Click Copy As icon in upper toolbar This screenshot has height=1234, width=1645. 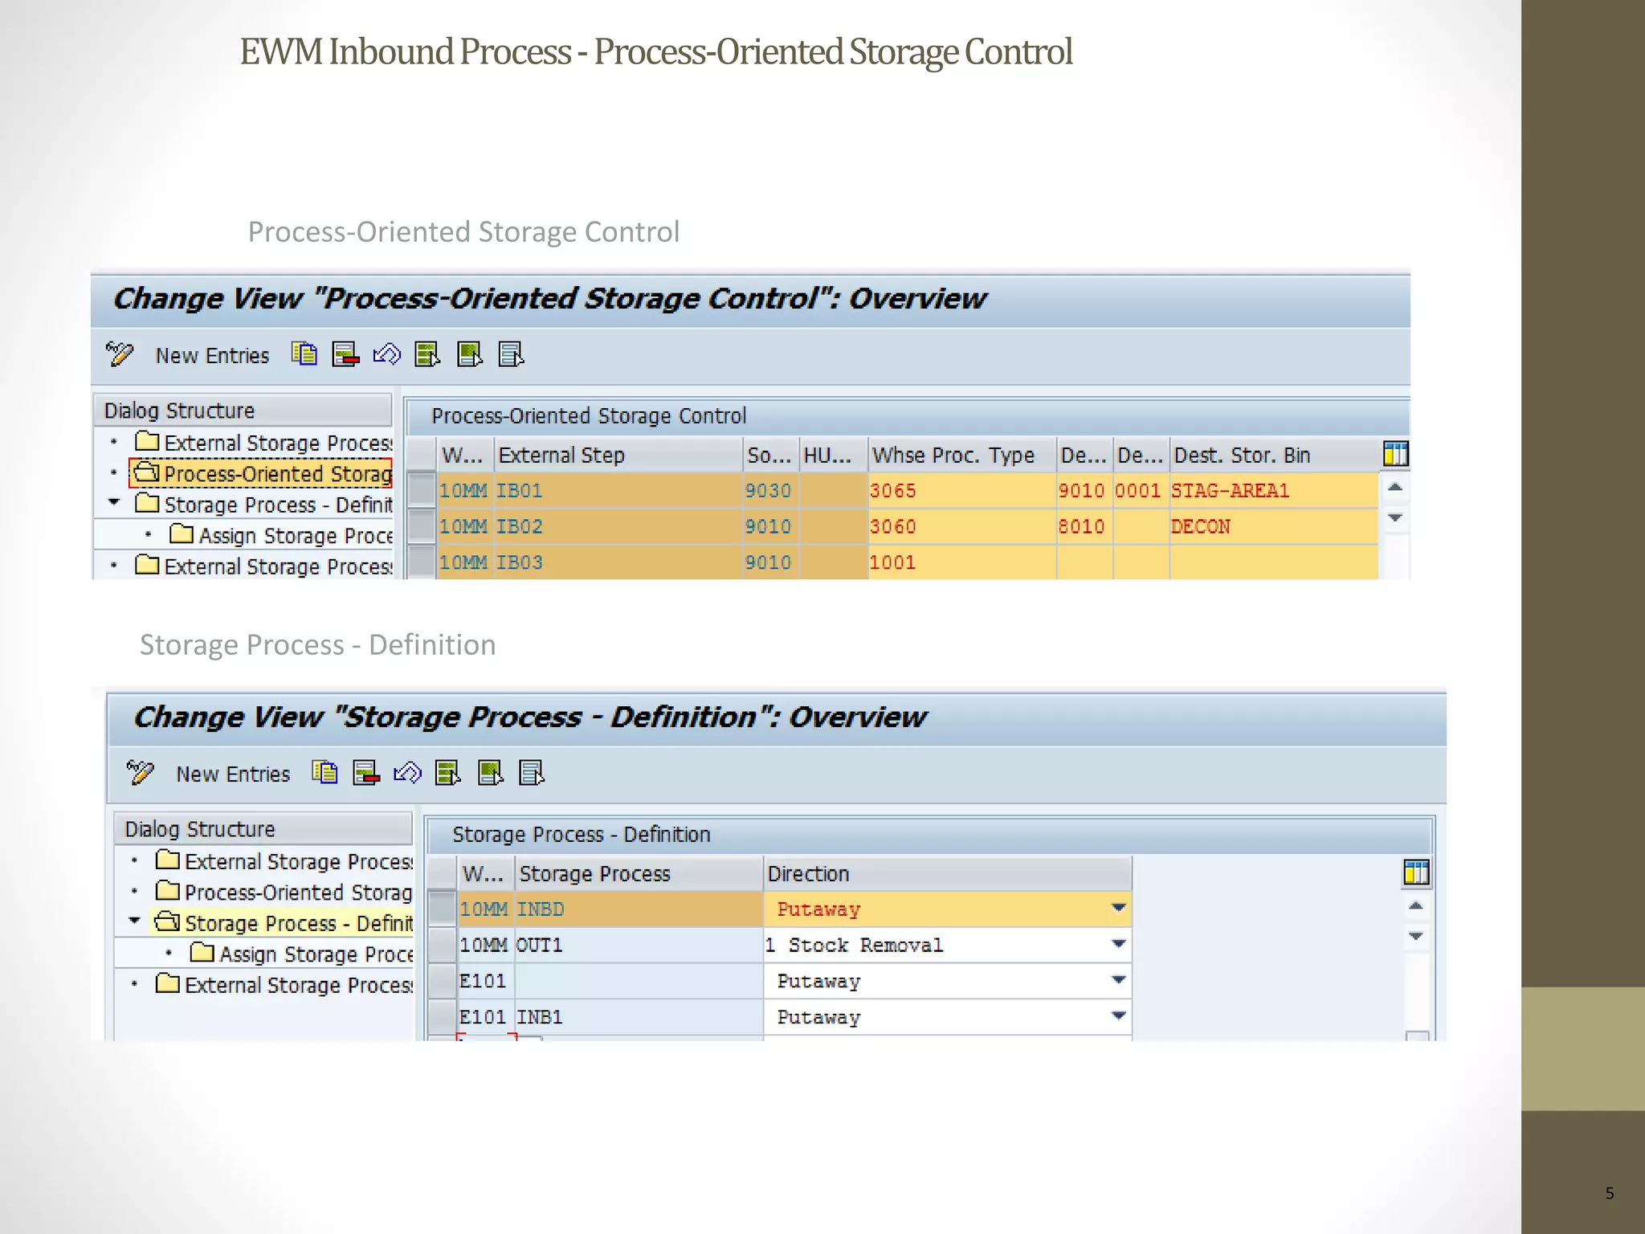point(304,354)
